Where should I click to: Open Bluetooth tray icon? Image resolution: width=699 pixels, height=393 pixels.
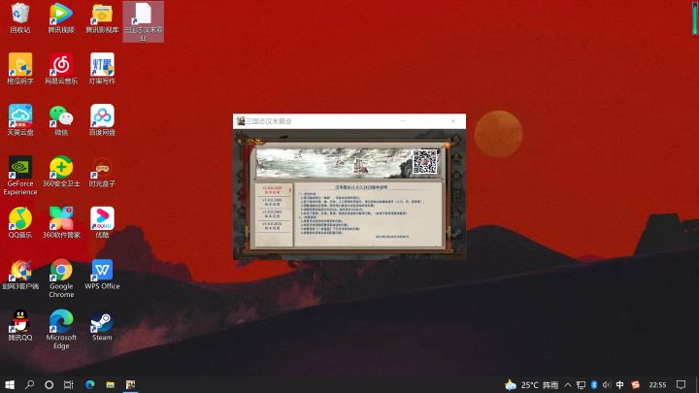coord(594,385)
